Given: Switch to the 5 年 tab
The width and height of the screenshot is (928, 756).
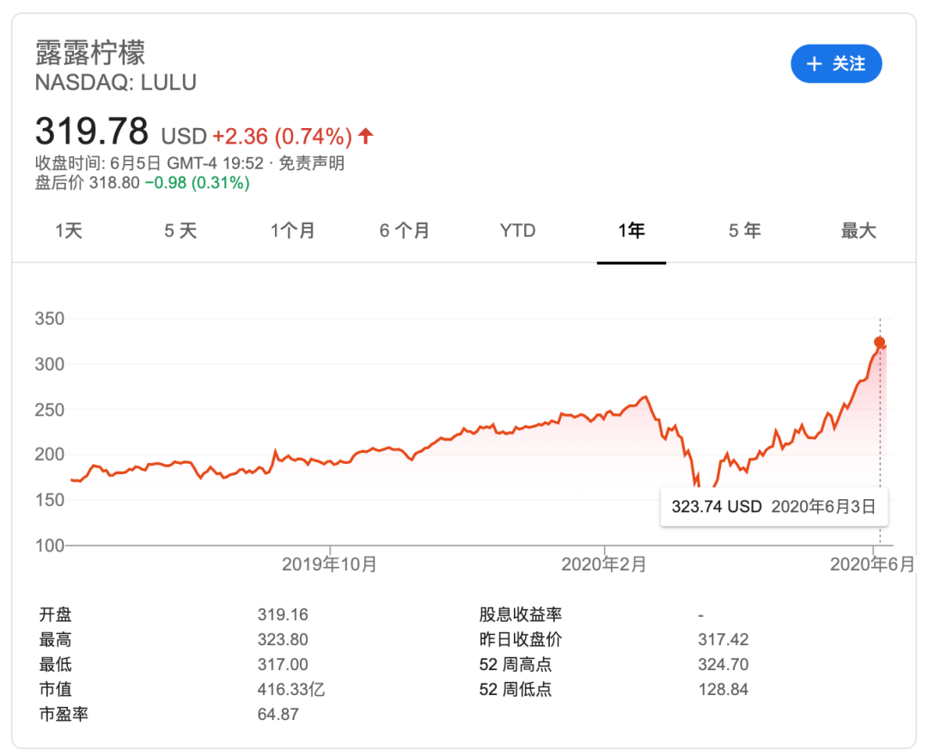Looking at the screenshot, I should [x=744, y=230].
